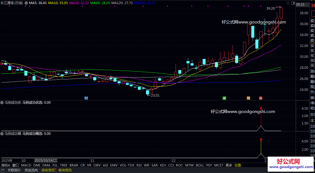
Task: Click the red arrow signal in 马到成功精 panel
Action: (261, 139)
